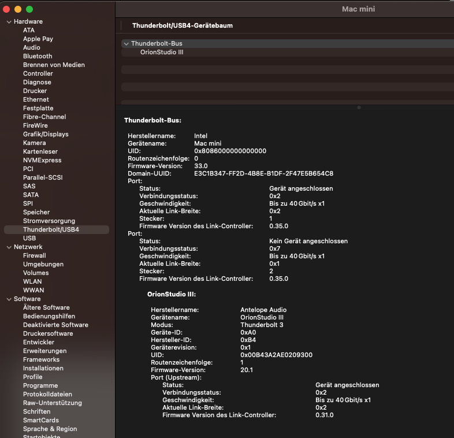Select Controller sidebar entry
Image resolution: width=454 pixels, height=438 pixels.
click(38, 73)
